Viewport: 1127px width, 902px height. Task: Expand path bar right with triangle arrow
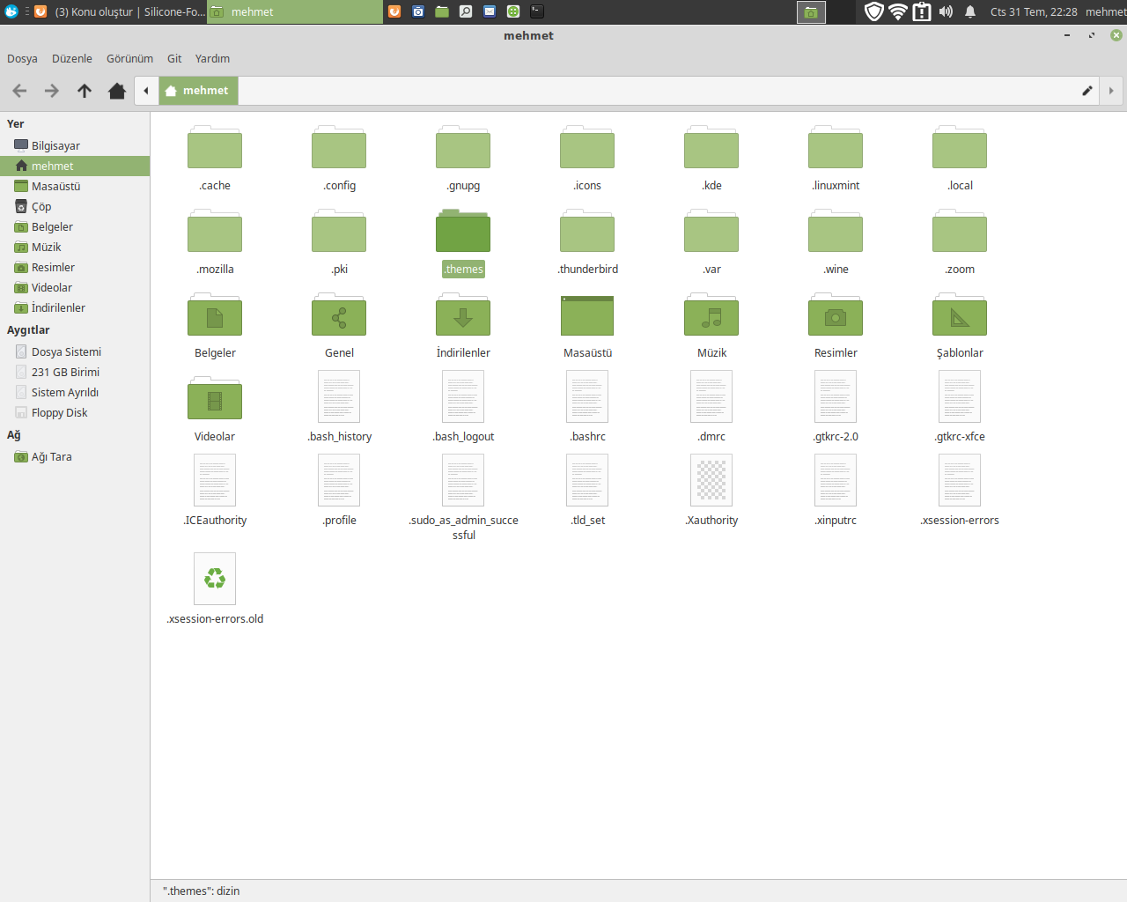[x=1111, y=91]
